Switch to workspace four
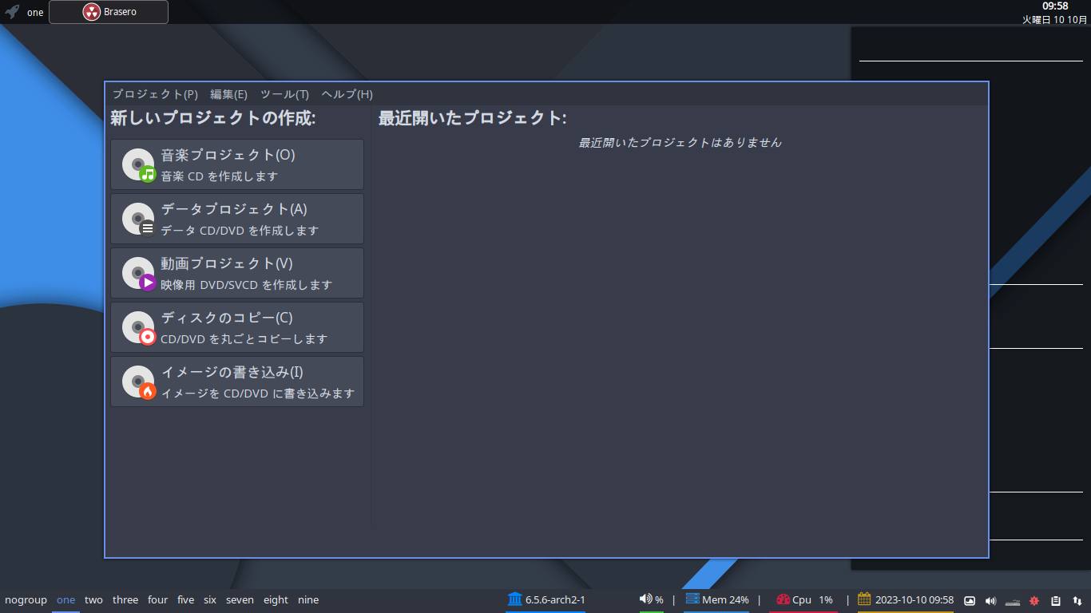 [158, 600]
